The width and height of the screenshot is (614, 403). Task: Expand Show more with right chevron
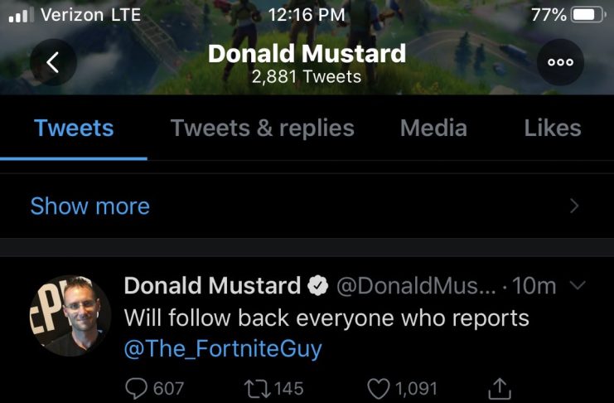point(574,206)
